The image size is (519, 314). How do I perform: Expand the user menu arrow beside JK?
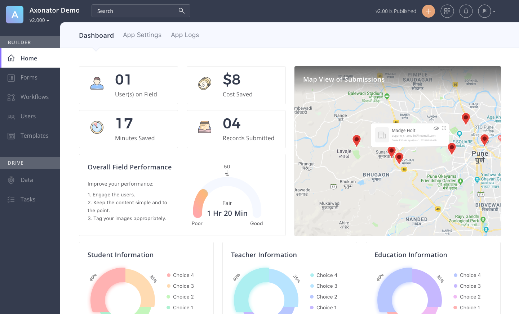click(x=494, y=12)
